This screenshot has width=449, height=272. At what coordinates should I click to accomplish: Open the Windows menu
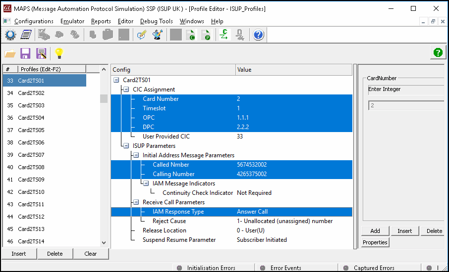point(192,21)
